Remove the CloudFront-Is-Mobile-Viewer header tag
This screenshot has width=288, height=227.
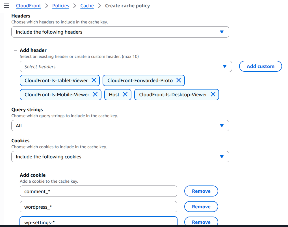click(x=95, y=95)
